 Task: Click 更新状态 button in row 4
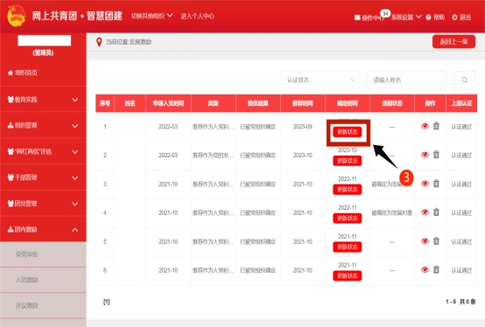(348, 219)
